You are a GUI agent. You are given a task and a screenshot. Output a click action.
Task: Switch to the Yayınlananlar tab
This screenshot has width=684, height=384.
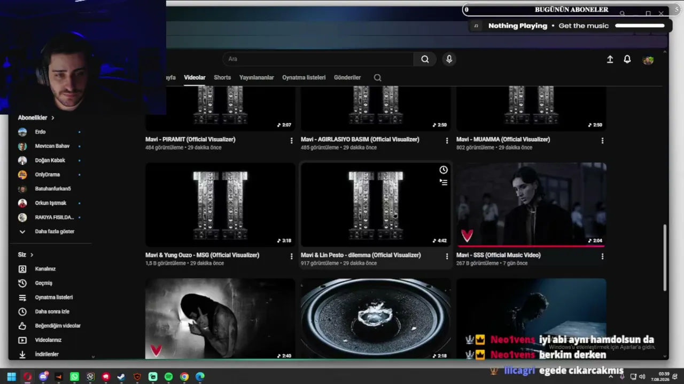(x=256, y=78)
